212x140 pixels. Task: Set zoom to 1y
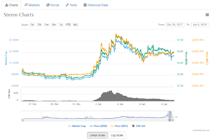click(61, 25)
